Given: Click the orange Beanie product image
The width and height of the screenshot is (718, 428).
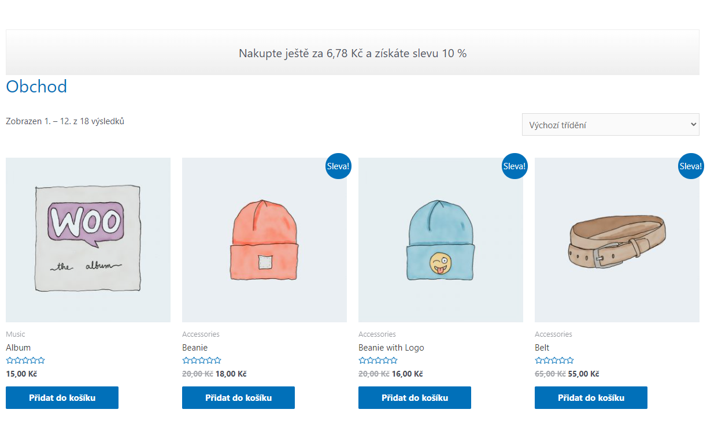Looking at the screenshot, I should click(x=264, y=240).
